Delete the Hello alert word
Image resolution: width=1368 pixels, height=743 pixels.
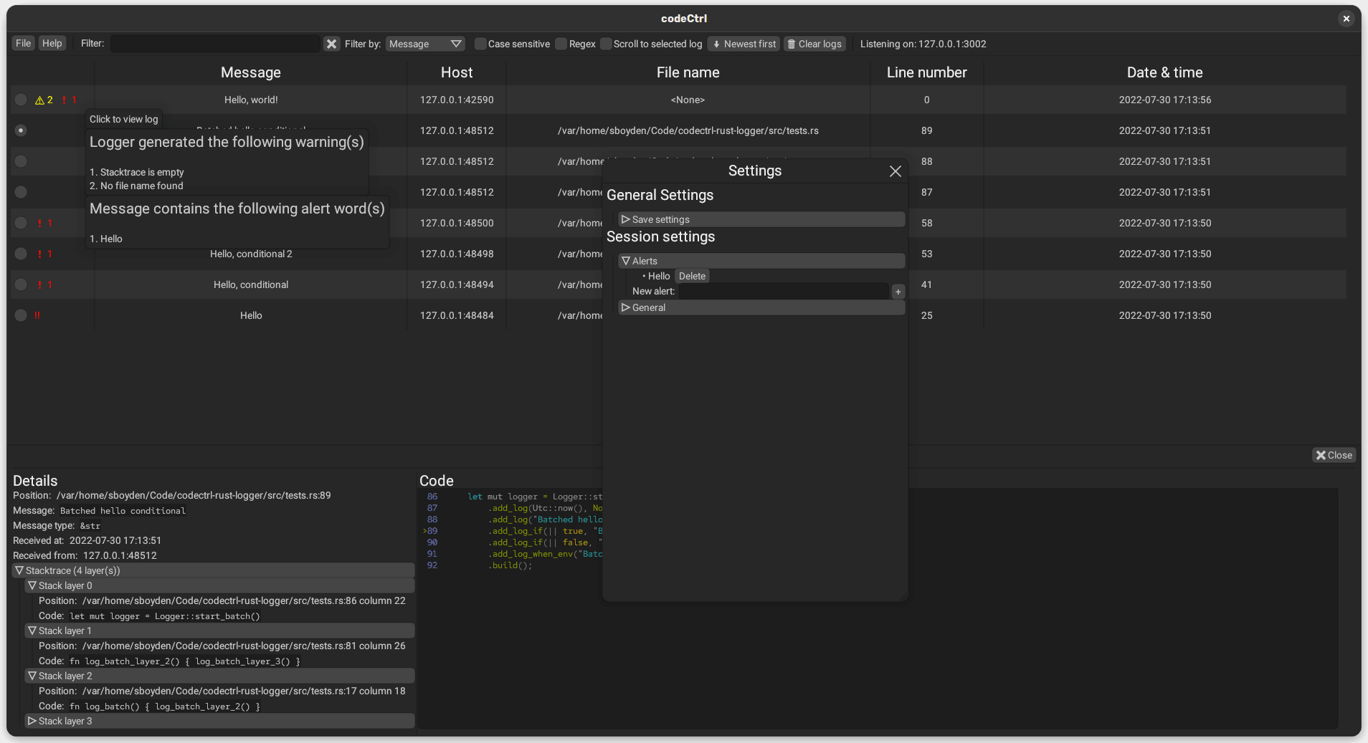pos(691,276)
